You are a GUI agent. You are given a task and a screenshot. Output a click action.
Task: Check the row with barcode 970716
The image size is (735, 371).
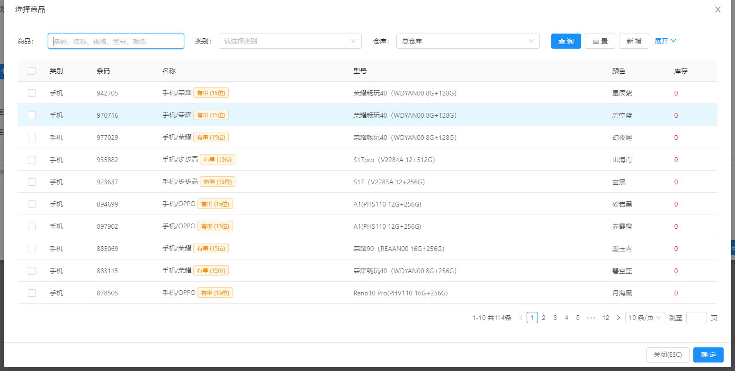(x=32, y=115)
